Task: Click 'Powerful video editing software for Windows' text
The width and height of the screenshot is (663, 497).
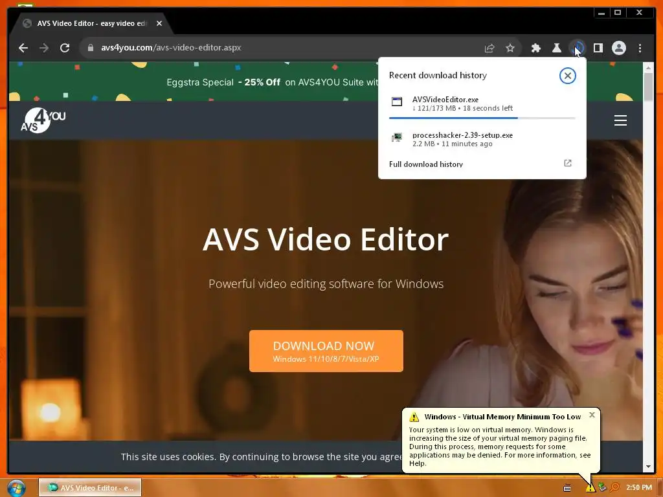Action: [326, 283]
